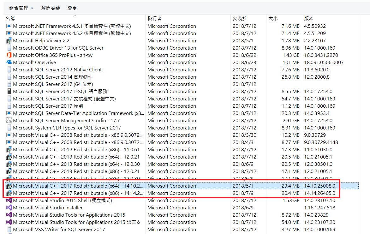
Task: Click the Tools for Applications 2015 icon
Action: 9,215
